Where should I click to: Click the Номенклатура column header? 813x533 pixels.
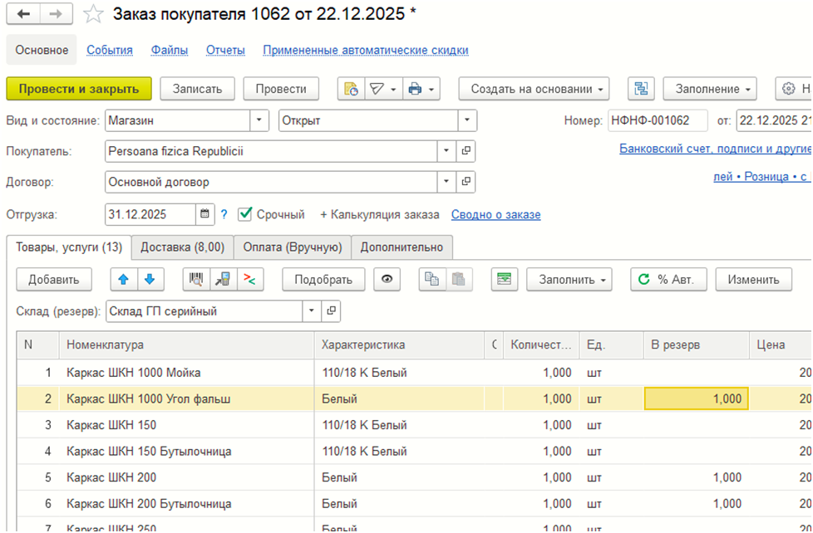tap(187, 345)
